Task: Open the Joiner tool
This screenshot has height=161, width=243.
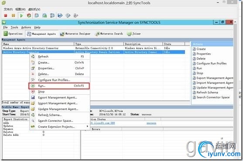Action: [134, 34]
